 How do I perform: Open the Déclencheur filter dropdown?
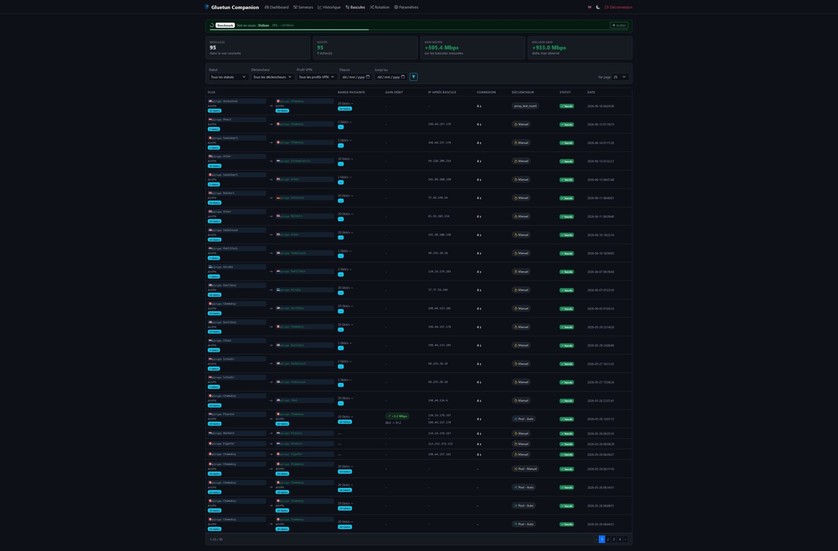coord(273,77)
